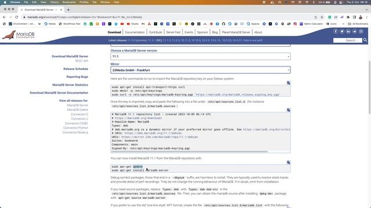This screenshot has width=371, height=208.
Task: Click the site Search input field
Action: click(x=348, y=40)
